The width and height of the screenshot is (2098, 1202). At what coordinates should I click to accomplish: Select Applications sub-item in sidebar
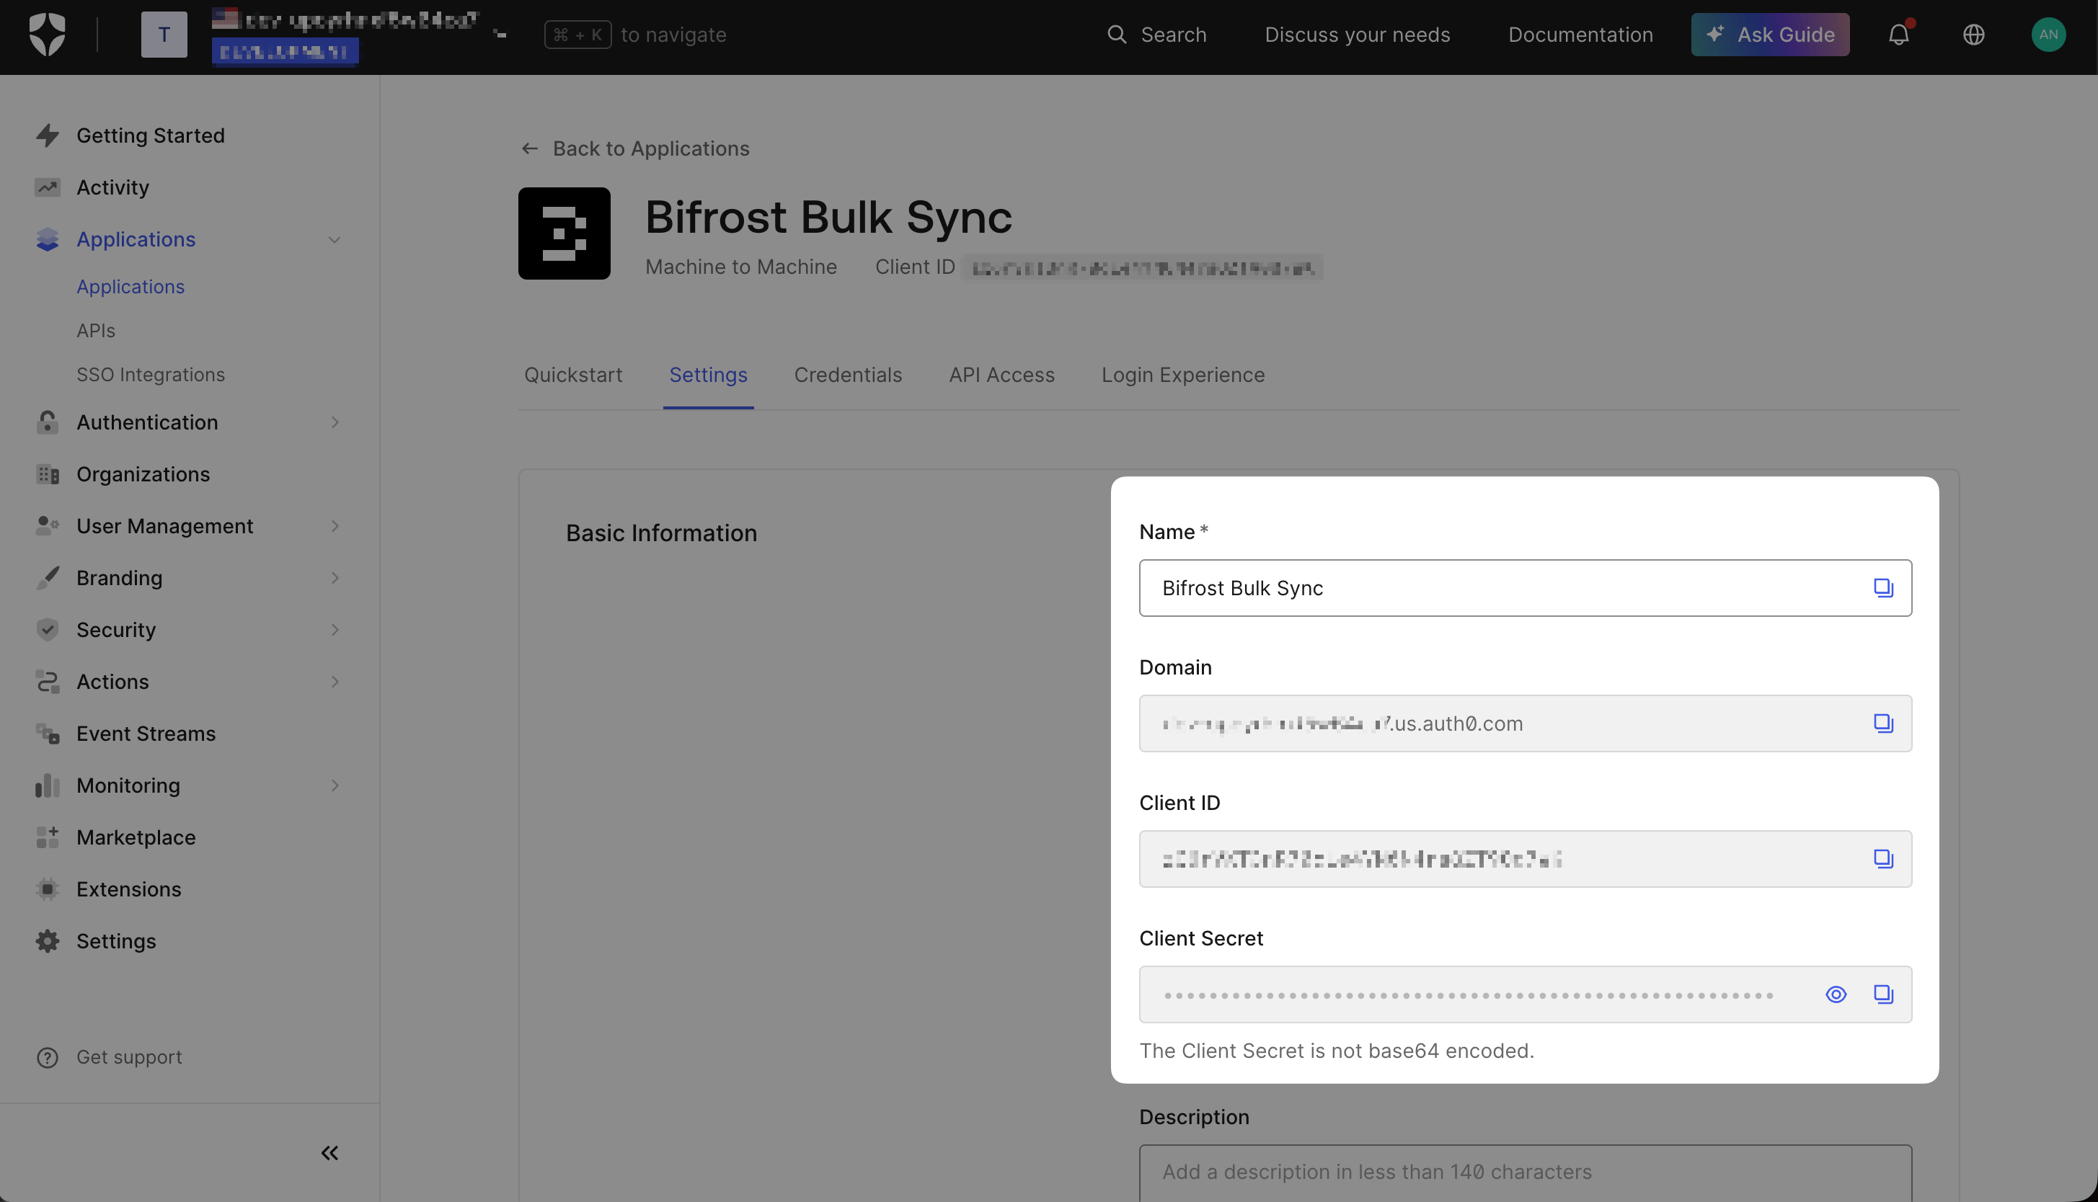(130, 287)
